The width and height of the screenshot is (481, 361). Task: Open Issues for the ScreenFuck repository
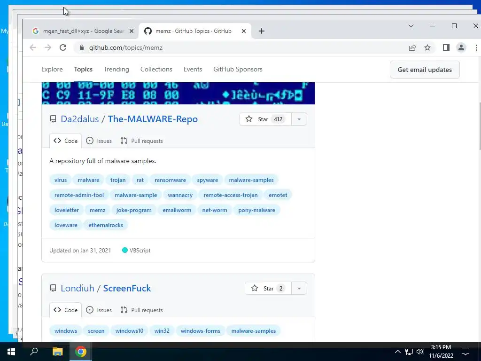click(99, 310)
